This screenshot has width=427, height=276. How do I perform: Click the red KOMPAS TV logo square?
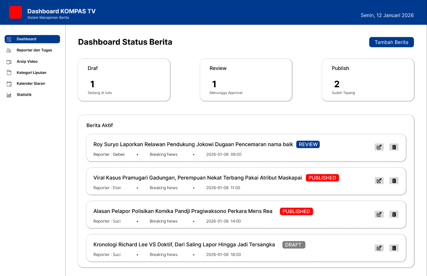16,12
